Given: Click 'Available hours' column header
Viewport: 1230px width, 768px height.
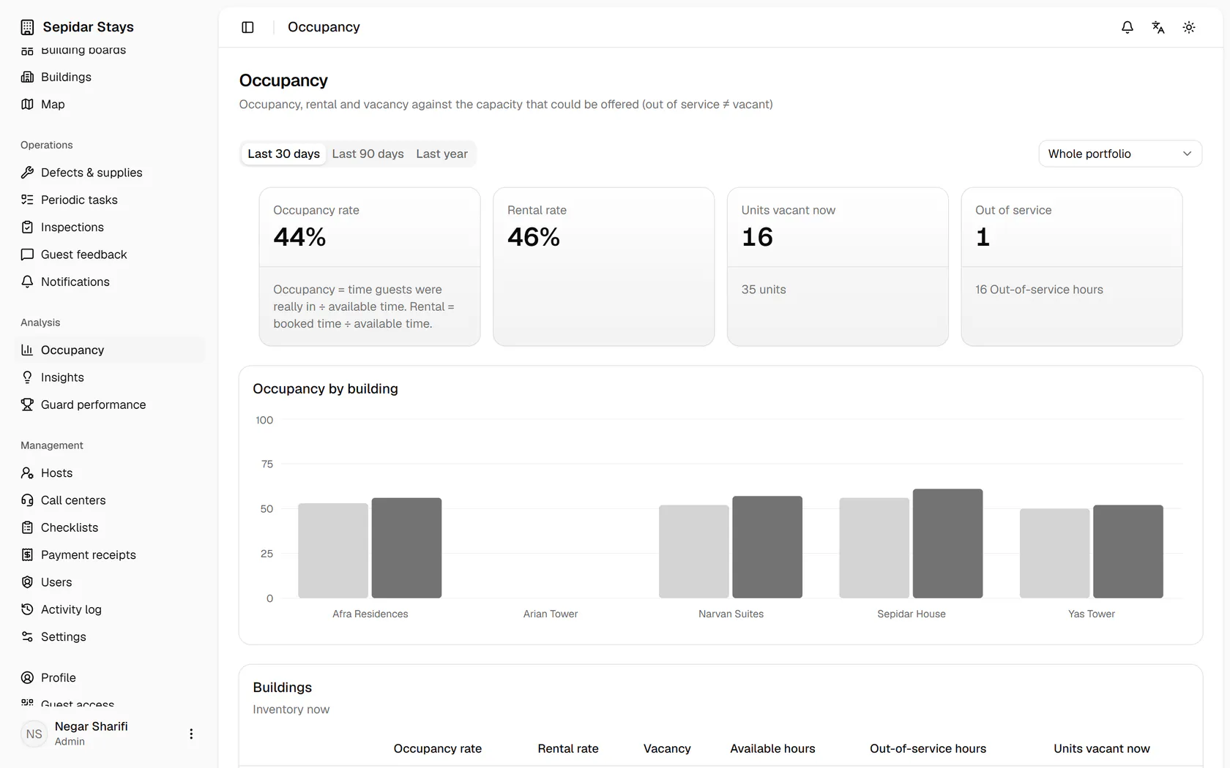Looking at the screenshot, I should point(772,748).
